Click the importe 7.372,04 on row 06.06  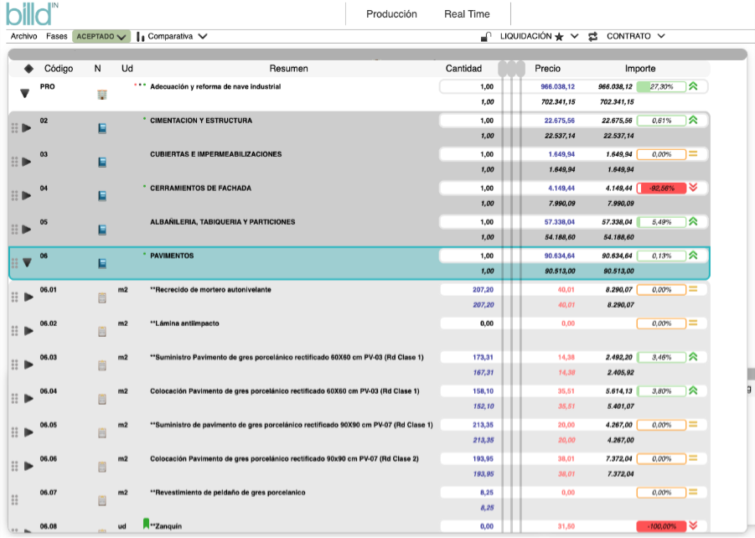pyautogui.click(x=619, y=459)
